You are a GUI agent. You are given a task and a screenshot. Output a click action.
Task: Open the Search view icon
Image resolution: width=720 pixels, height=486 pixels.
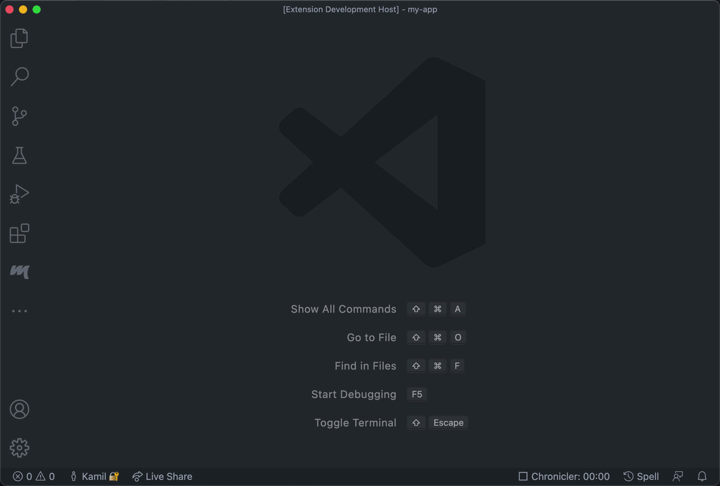click(19, 76)
